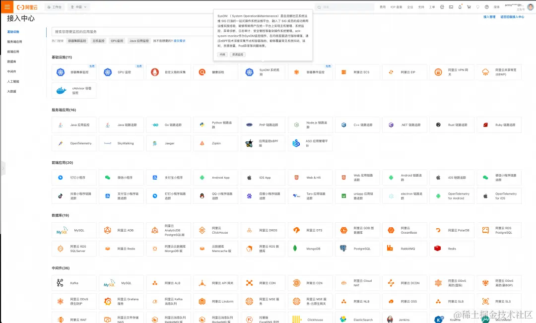The width and height of the screenshot is (536, 323).
Task: Click the 返回旧版接入中心 link
Action: [x=512, y=17]
